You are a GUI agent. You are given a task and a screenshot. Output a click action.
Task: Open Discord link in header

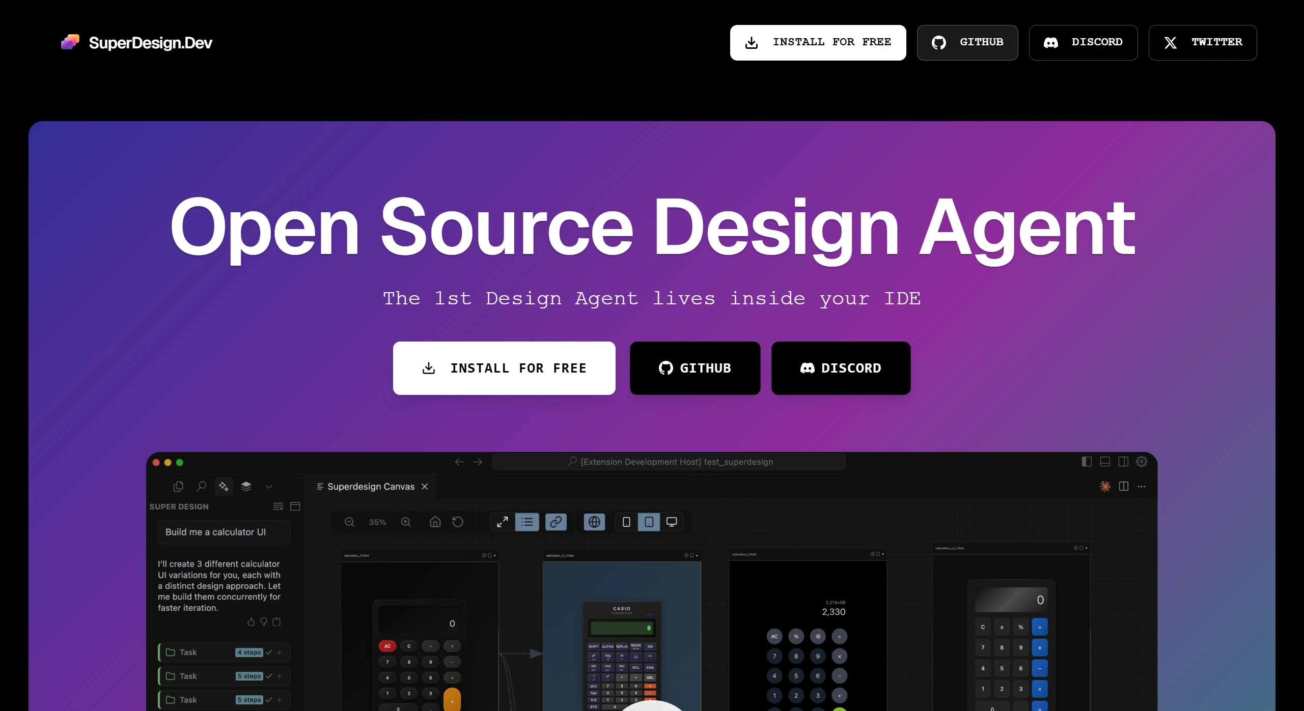(x=1083, y=42)
